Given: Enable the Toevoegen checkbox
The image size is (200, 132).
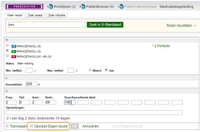Looking at the screenshot, I should [x=7, y=126].
